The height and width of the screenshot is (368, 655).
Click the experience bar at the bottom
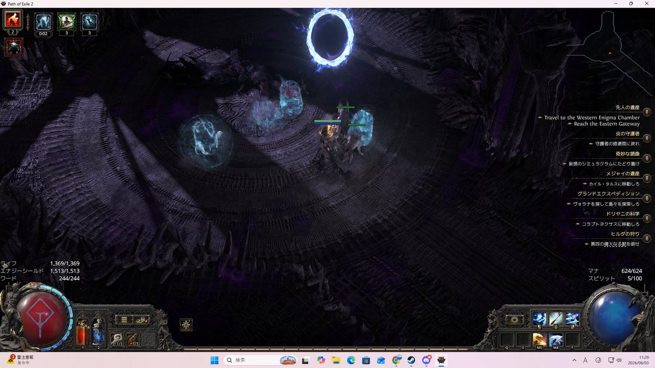(x=326, y=348)
